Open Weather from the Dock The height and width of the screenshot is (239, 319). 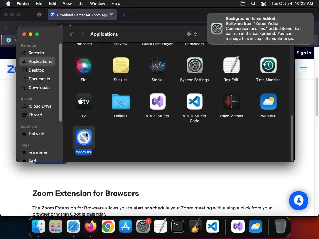[255, 226]
